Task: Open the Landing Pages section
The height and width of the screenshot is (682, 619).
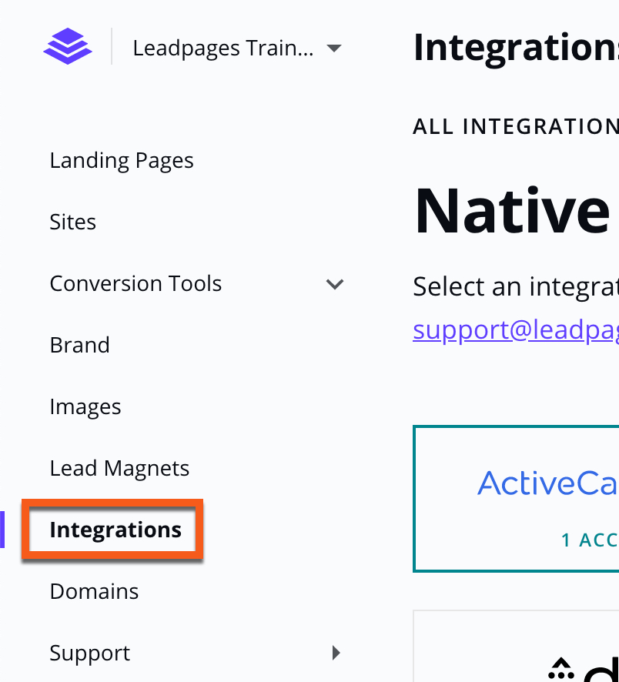Action: 121,160
